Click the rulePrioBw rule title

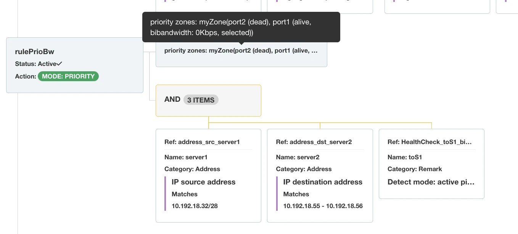[x=35, y=52]
